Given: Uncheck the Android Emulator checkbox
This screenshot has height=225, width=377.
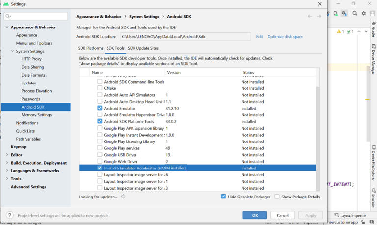Looking at the screenshot, I should tap(100, 108).
